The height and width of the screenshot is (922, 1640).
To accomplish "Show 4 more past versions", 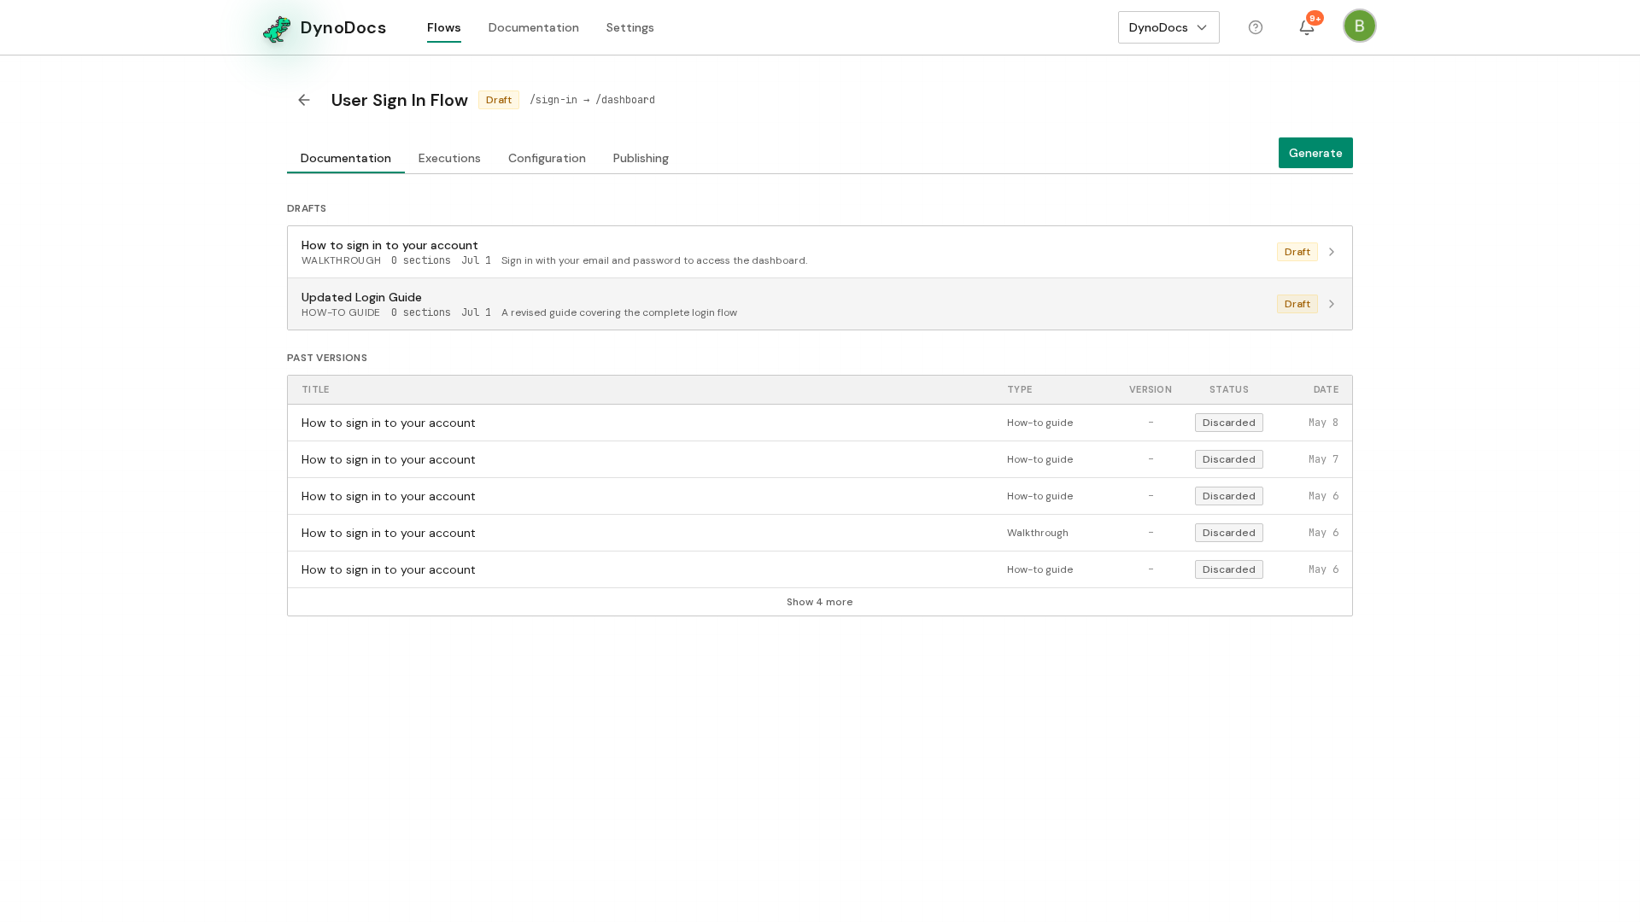I will (820, 602).
